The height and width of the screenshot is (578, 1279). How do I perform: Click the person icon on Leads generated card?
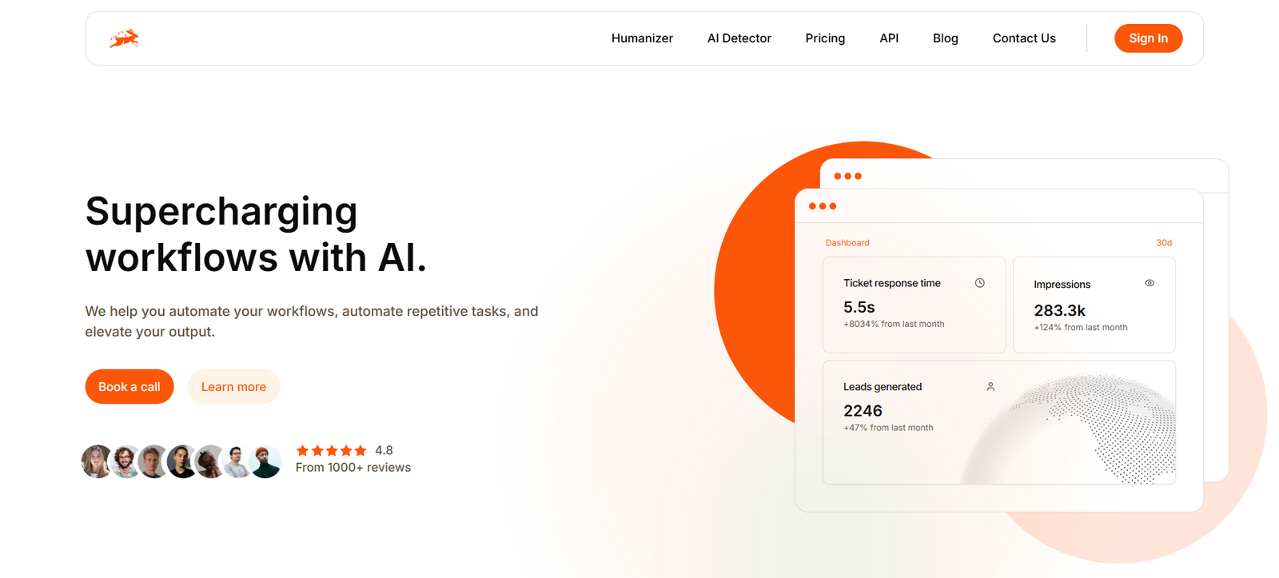[990, 387]
